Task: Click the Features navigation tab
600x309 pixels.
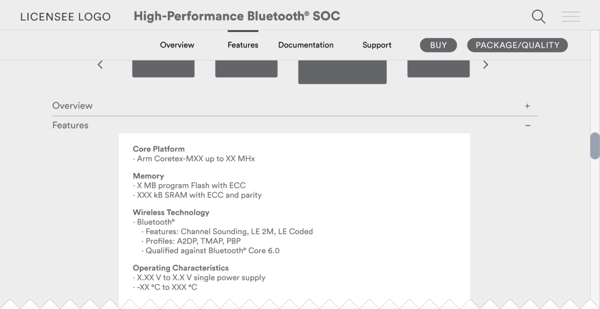Action: coord(242,45)
